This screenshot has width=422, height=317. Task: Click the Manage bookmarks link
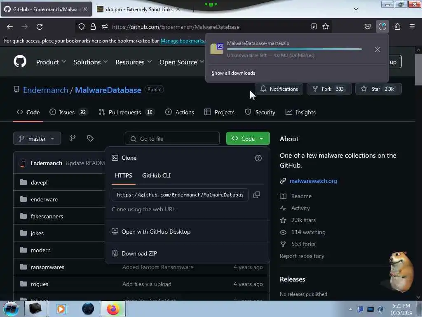click(x=183, y=41)
